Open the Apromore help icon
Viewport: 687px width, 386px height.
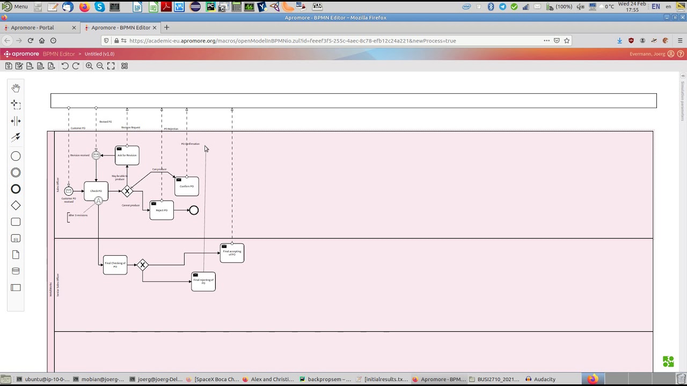(681, 54)
